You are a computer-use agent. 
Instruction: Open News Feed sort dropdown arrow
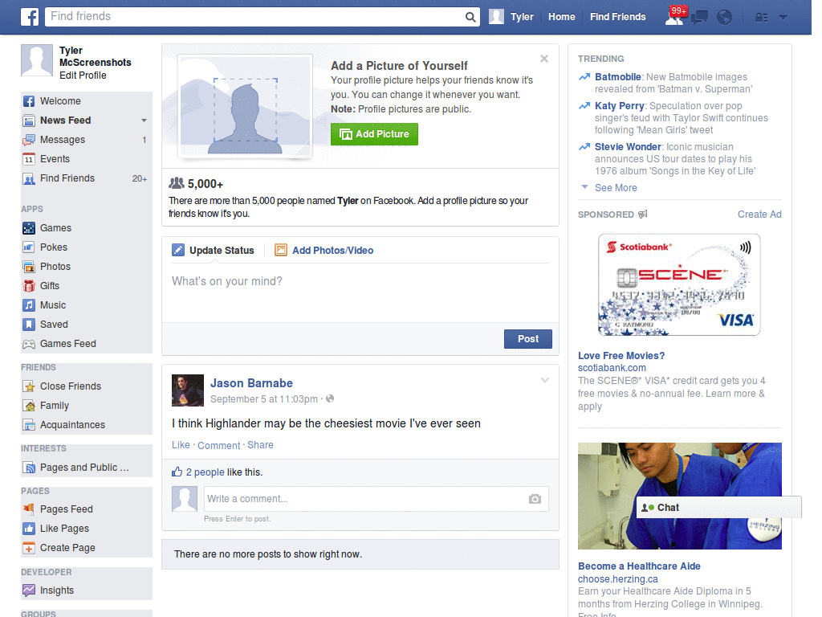point(144,121)
